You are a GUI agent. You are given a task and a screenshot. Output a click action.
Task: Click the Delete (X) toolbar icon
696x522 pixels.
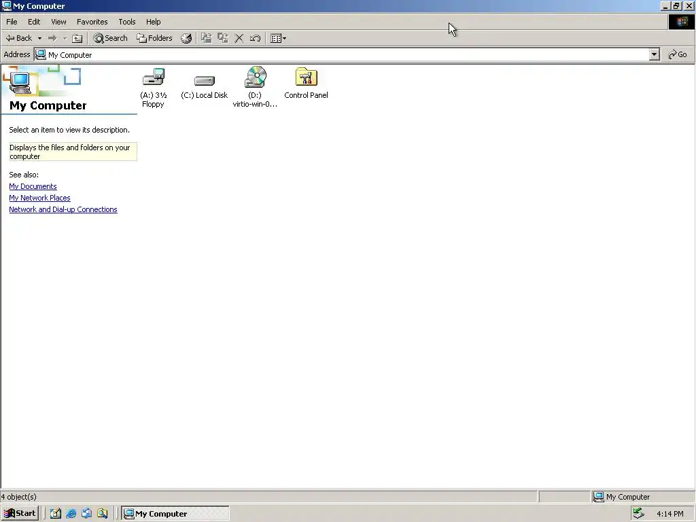click(x=239, y=38)
